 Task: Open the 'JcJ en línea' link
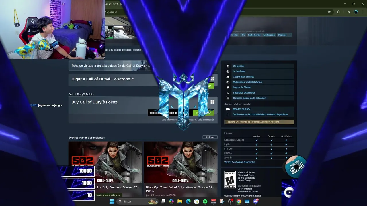coord(239,71)
